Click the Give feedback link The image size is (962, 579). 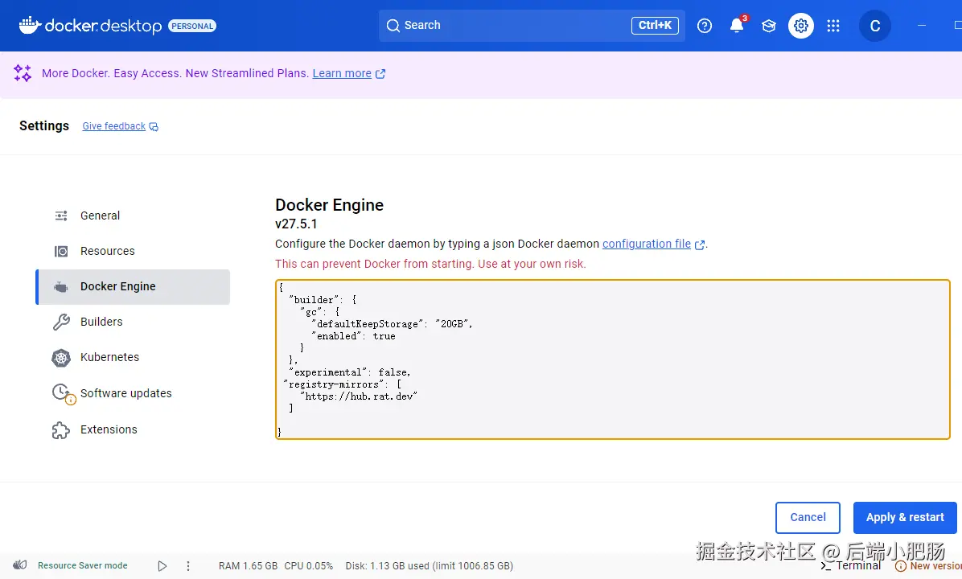pyautogui.click(x=114, y=126)
